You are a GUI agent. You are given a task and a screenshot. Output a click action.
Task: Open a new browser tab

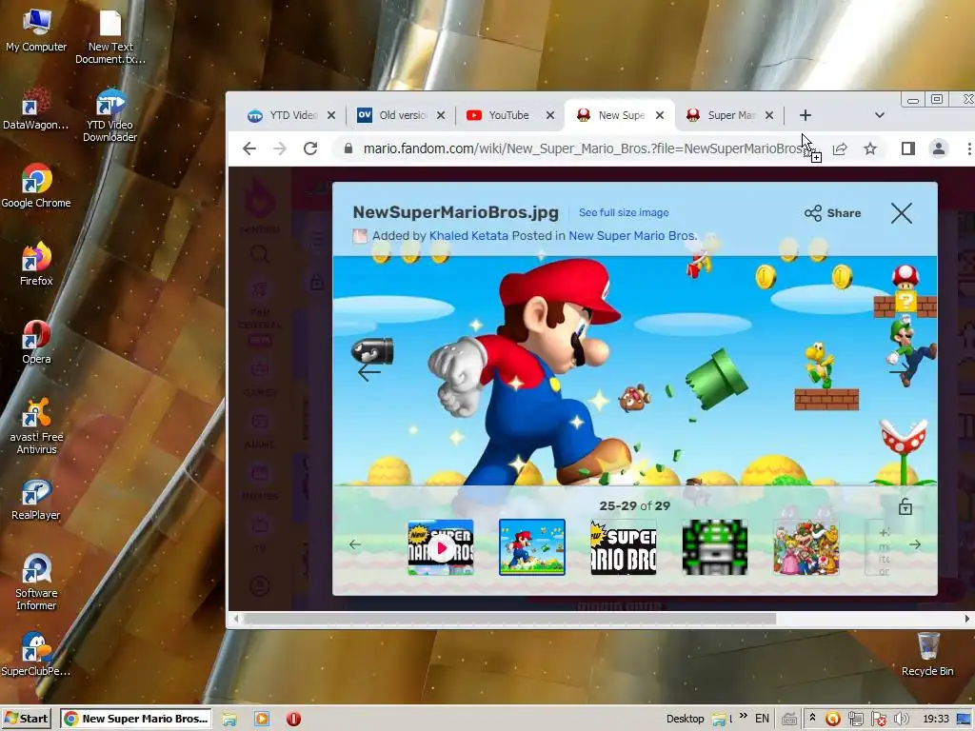pos(806,115)
